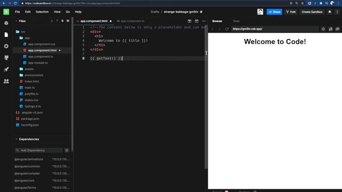
Task: Open Configuration Files gear icon in sidebar
Action: pos(6,46)
